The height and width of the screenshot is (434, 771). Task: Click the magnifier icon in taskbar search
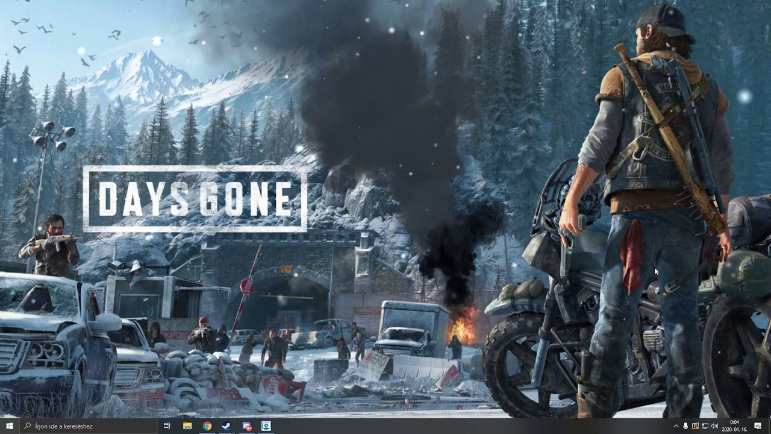click(x=28, y=426)
